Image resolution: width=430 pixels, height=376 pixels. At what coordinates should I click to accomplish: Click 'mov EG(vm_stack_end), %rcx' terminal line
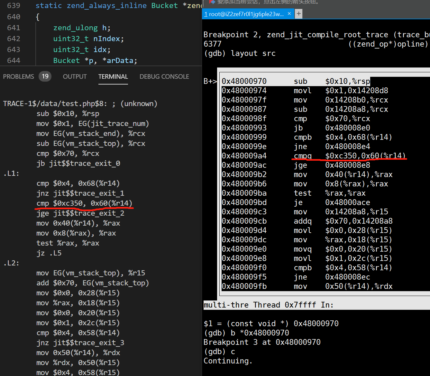(x=91, y=133)
